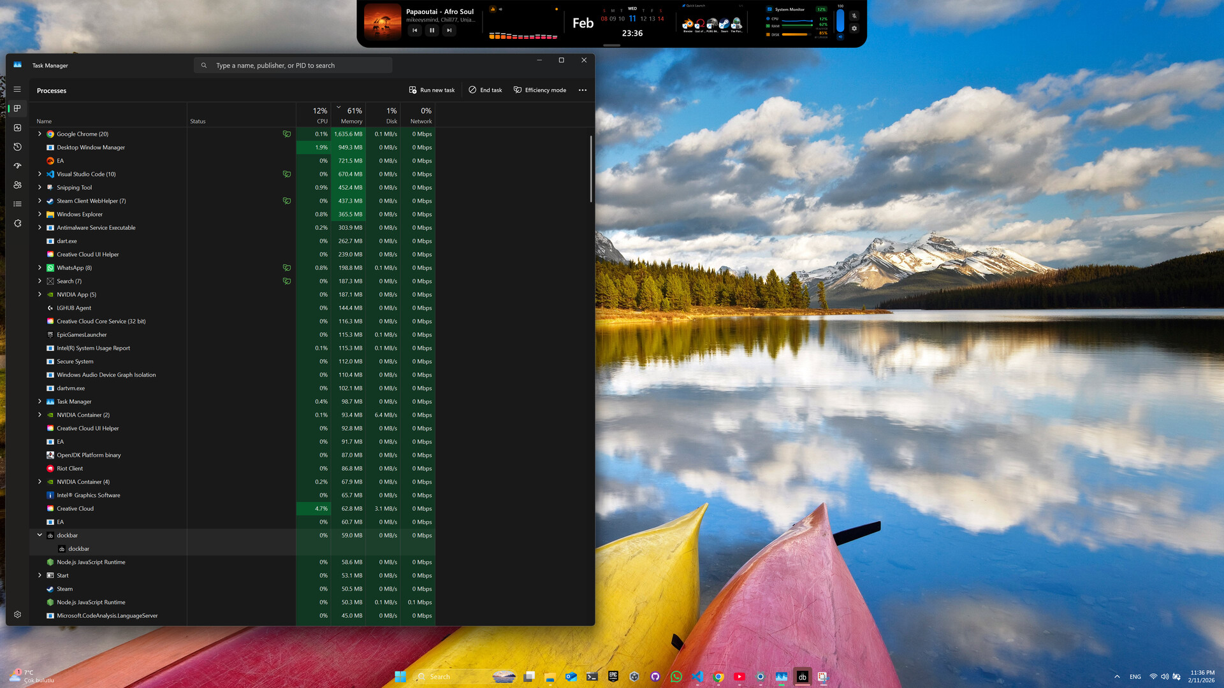Open dockbar settings via its gear icon
This screenshot has height=688, width=1224.
pos(854,29)
